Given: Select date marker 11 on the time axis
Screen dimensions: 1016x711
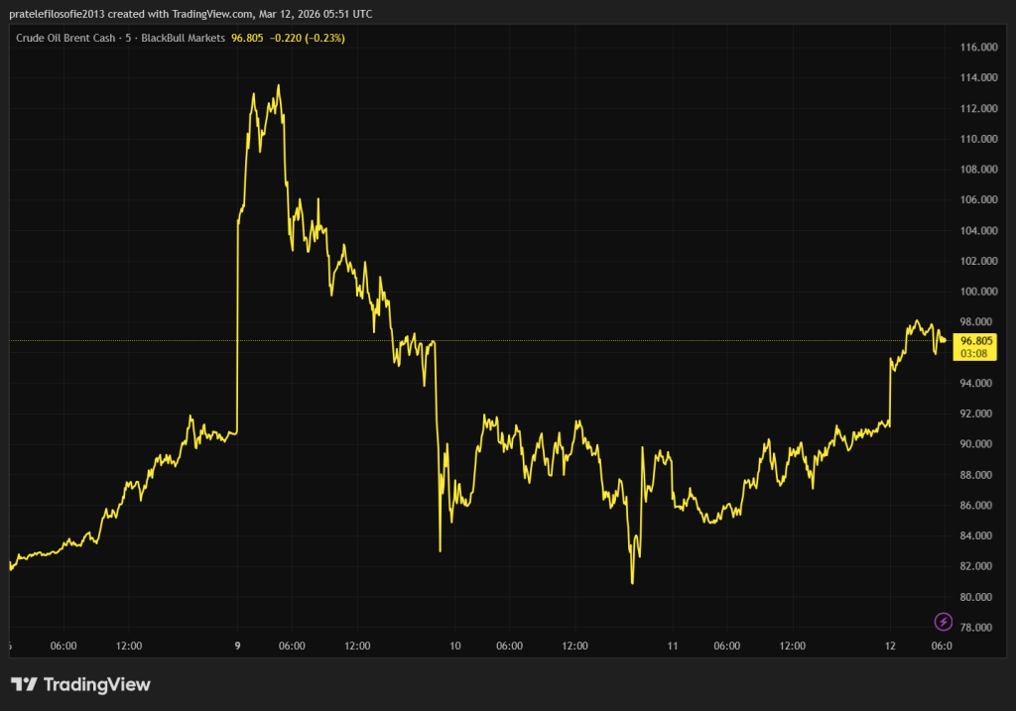Looking at the screenshot, I should click(673, 646).
